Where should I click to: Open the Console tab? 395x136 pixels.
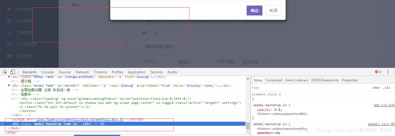(x=48, y=72)
